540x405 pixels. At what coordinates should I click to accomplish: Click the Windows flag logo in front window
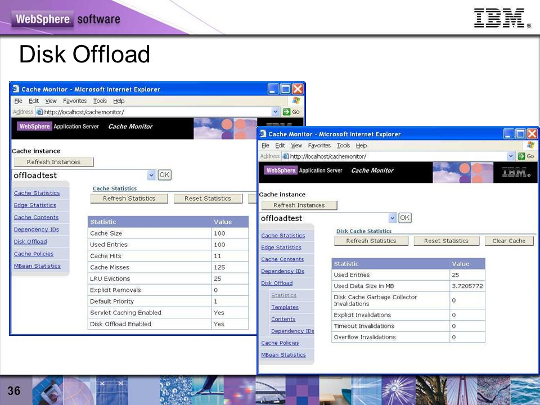(x=530, y=145)
